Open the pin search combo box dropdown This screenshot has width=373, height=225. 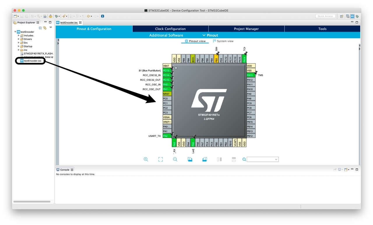click(x=276, y=159)
